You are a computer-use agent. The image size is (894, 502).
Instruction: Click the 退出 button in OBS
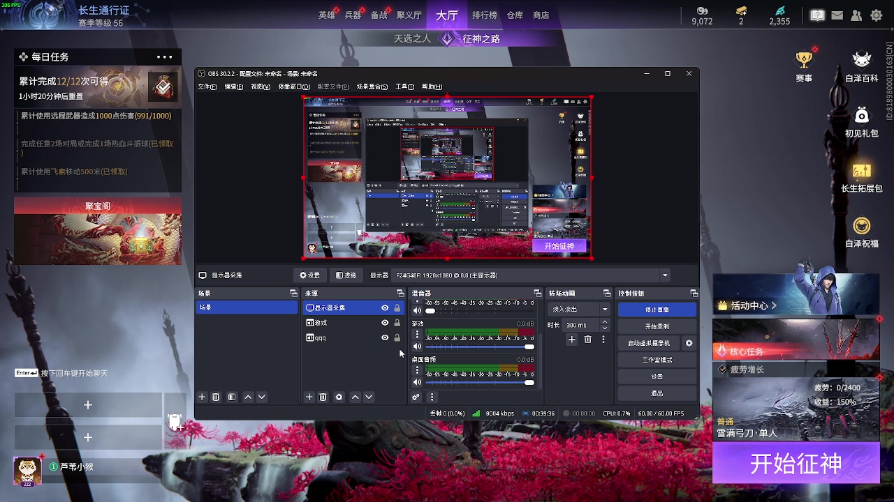tap(657, 393)
